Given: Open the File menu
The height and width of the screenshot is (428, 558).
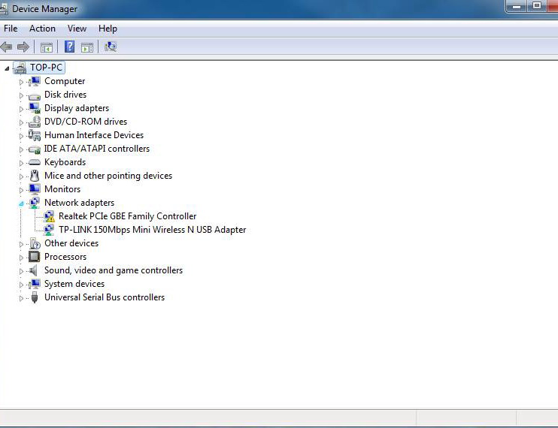Looking at the screenshot, I should point(11,29).
